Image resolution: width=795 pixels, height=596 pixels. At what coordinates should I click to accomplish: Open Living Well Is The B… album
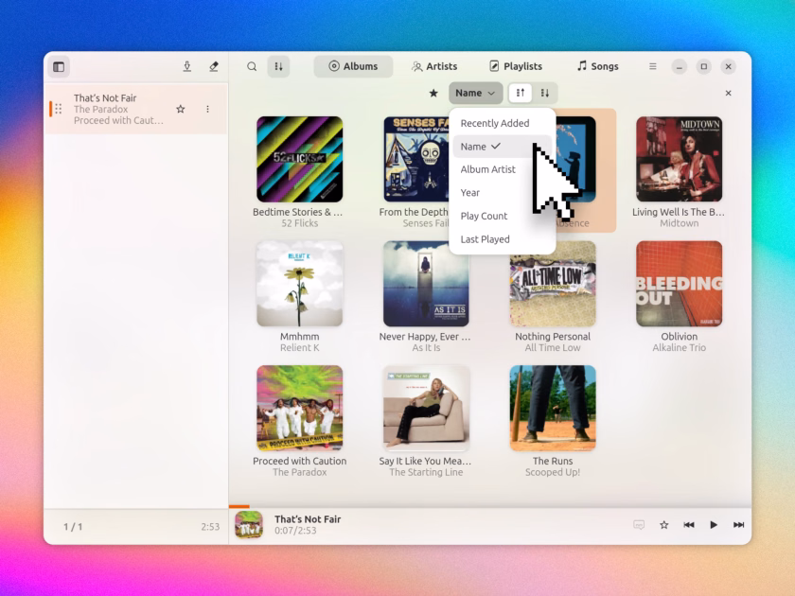[679, 159]
